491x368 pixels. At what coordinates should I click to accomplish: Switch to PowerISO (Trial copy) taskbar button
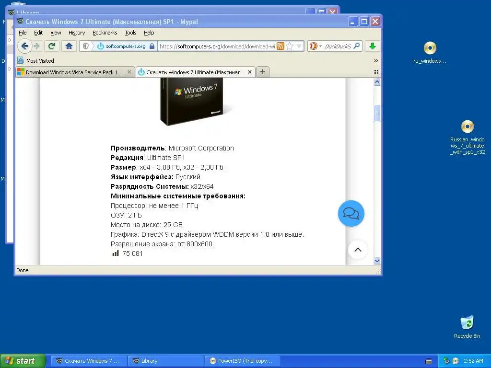[242, 361]
